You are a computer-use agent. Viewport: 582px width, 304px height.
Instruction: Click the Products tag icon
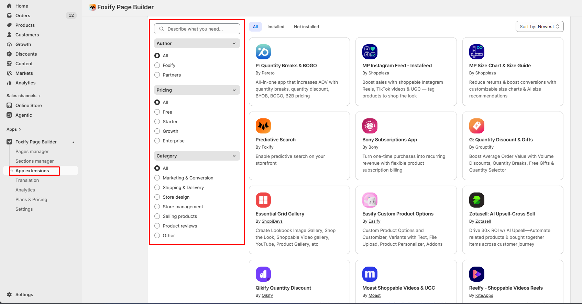click(x=9, y=25)
